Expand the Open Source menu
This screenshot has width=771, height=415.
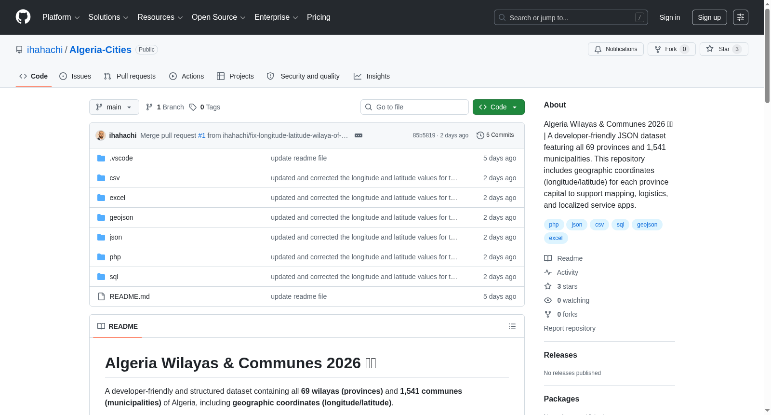(219, 17)
